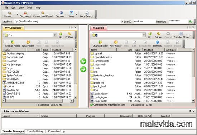Click the green left arrow to download
The height and width of the screenshot is (135, 197).
(83, 61)
